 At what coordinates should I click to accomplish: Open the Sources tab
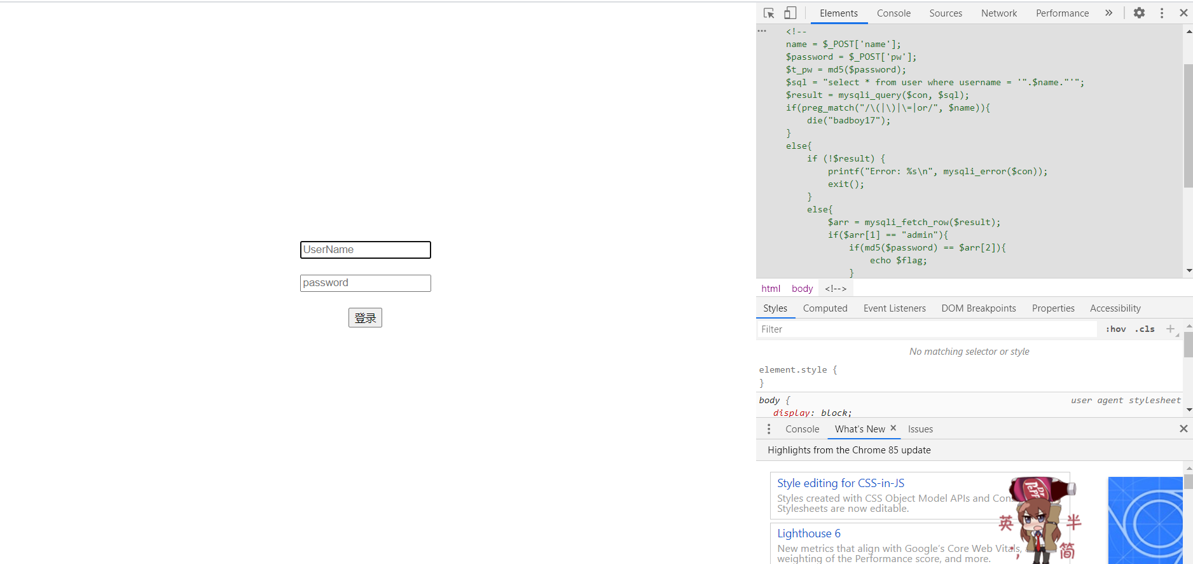[x=946, y=13]
